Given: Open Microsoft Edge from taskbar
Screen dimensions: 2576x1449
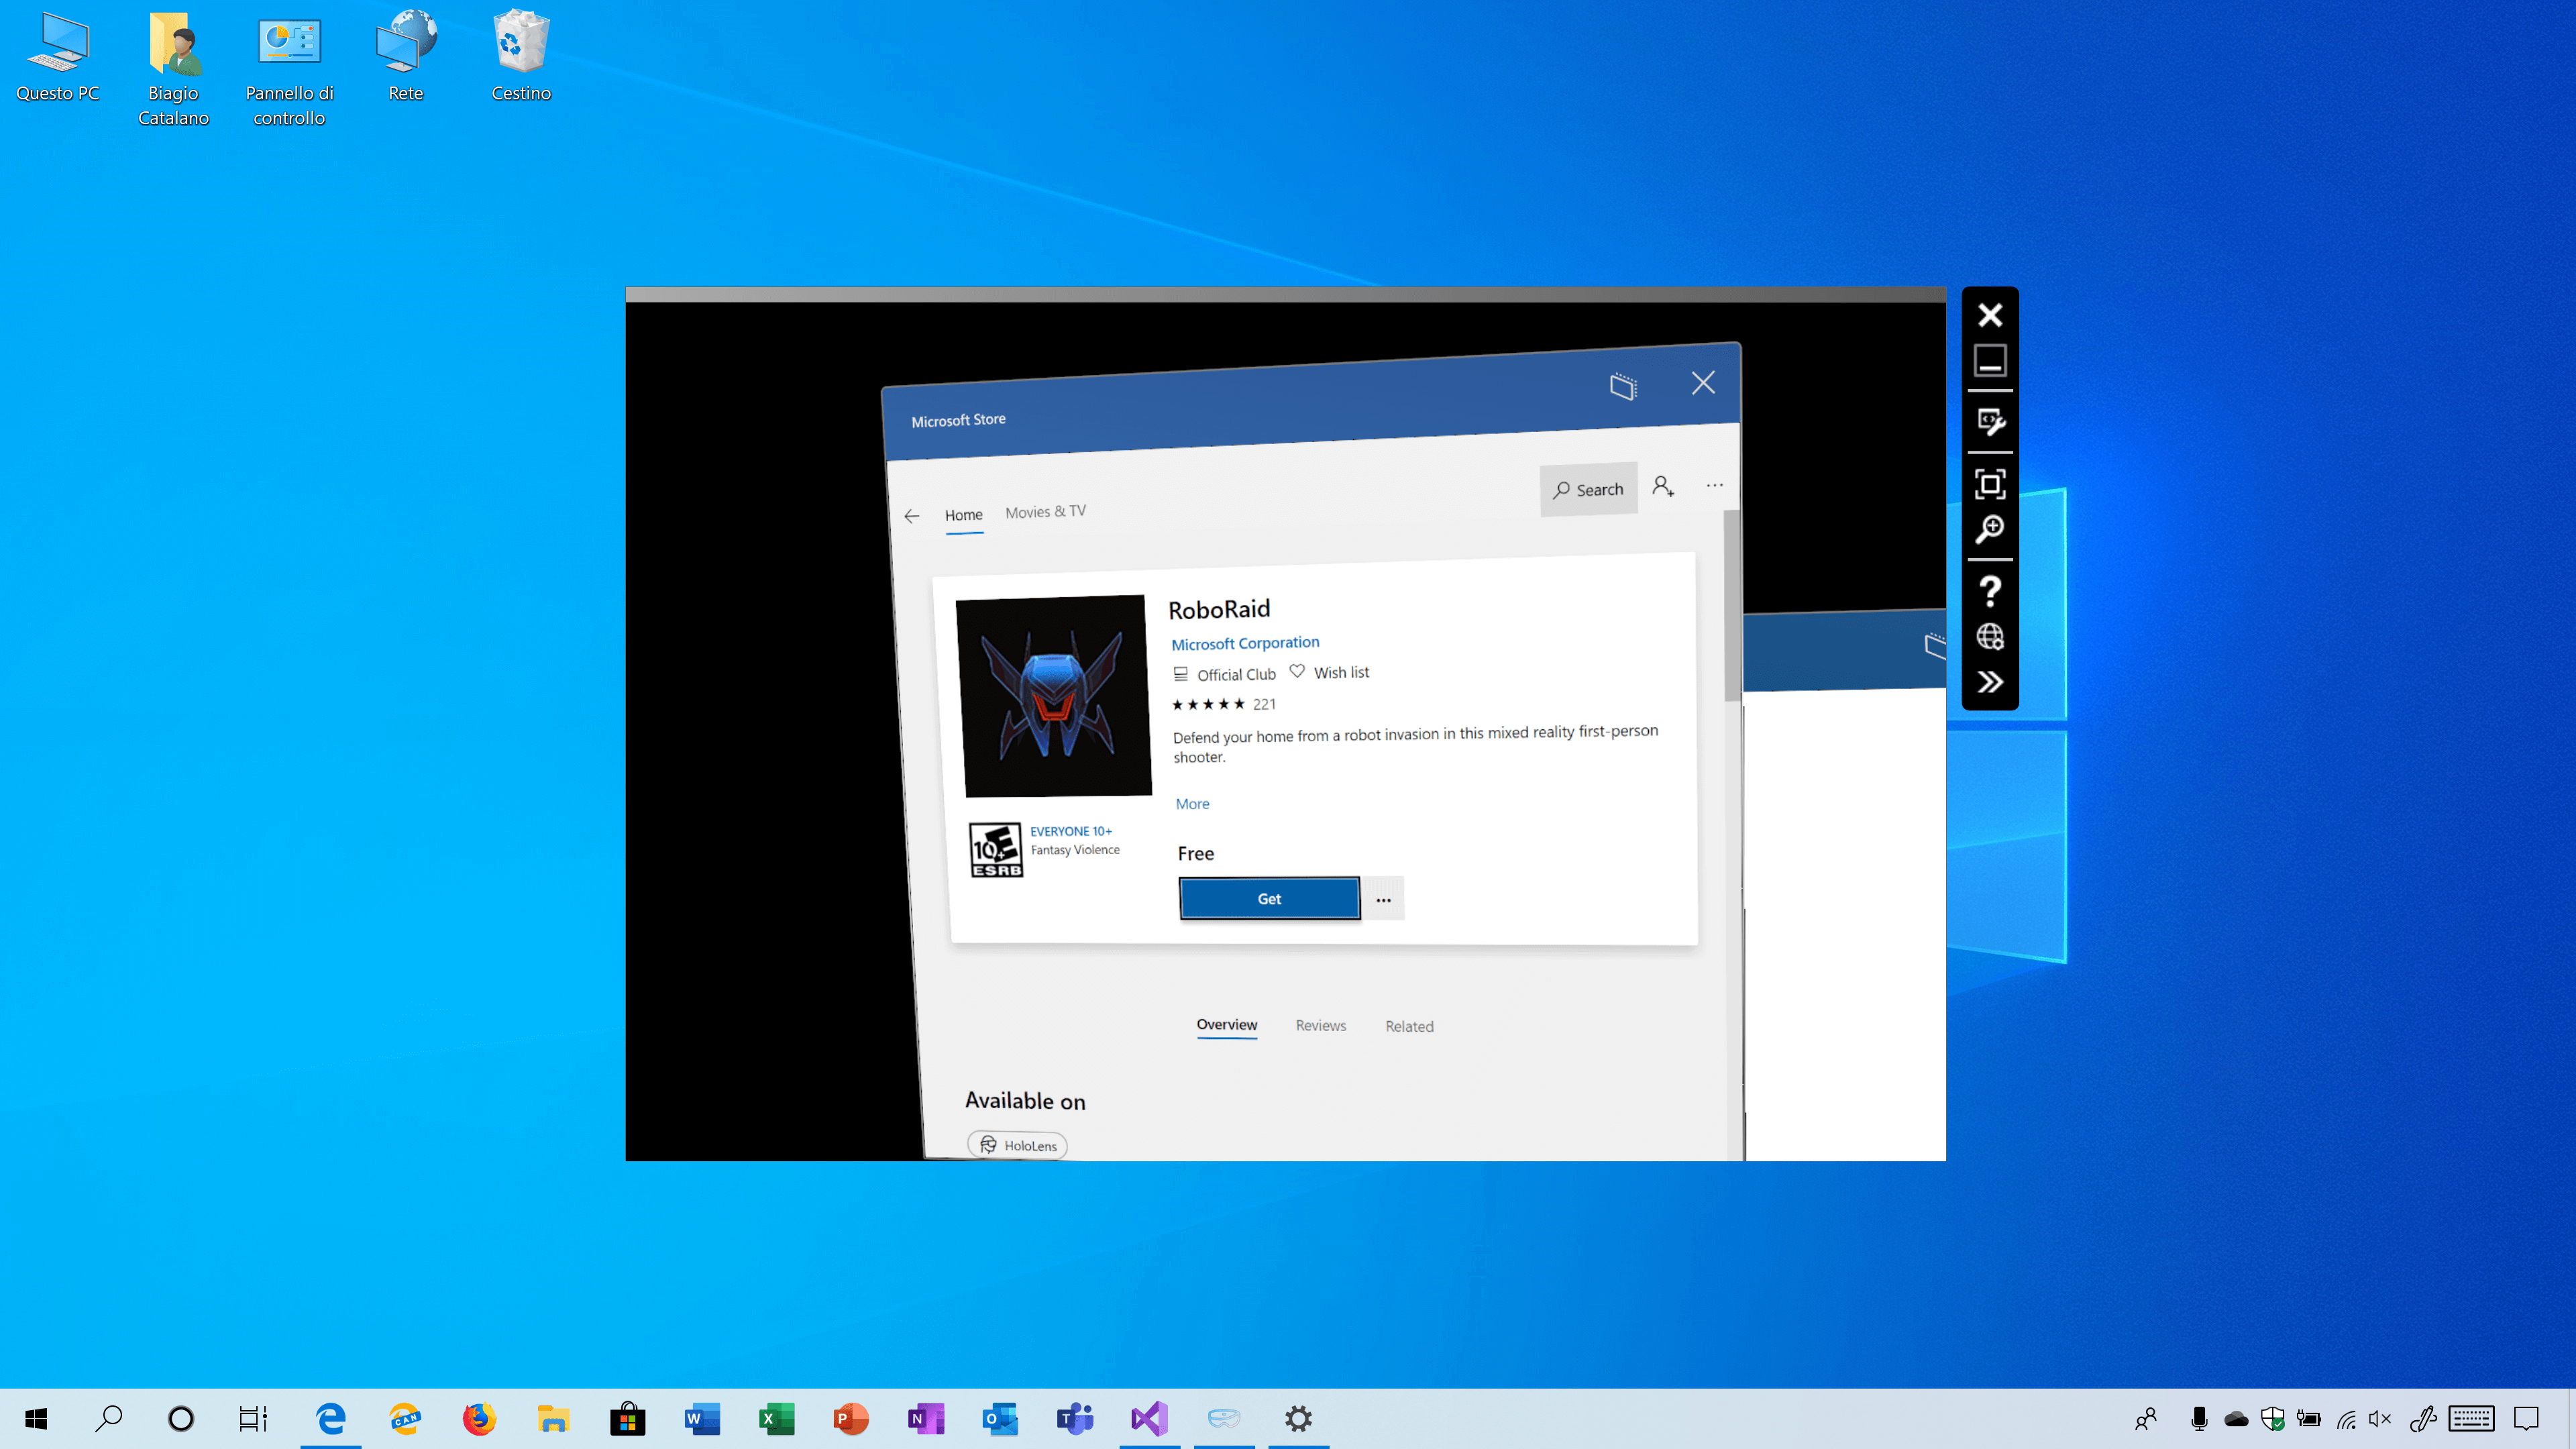Looking at the screenshot, I should coord(330,1418).
